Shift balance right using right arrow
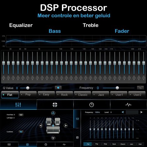Screen dimensions: 147x147 (66, 126)
